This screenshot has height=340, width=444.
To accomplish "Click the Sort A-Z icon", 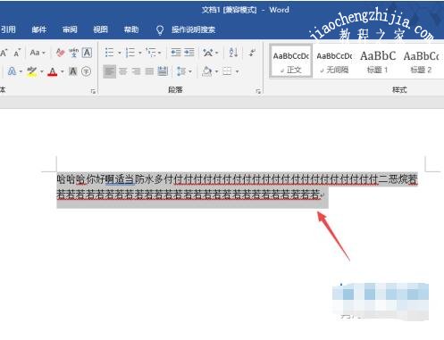I will click(x=233, y=53).
